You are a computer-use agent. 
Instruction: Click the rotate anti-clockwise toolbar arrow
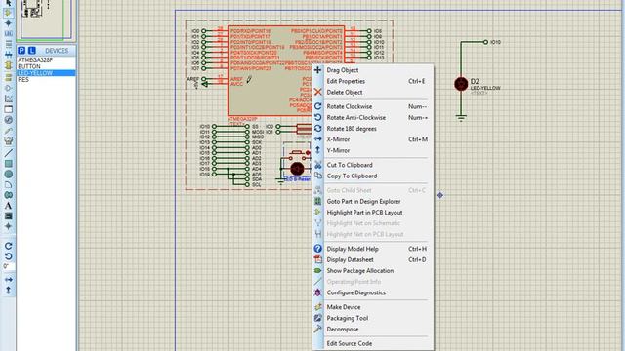(x=8, y=256)
